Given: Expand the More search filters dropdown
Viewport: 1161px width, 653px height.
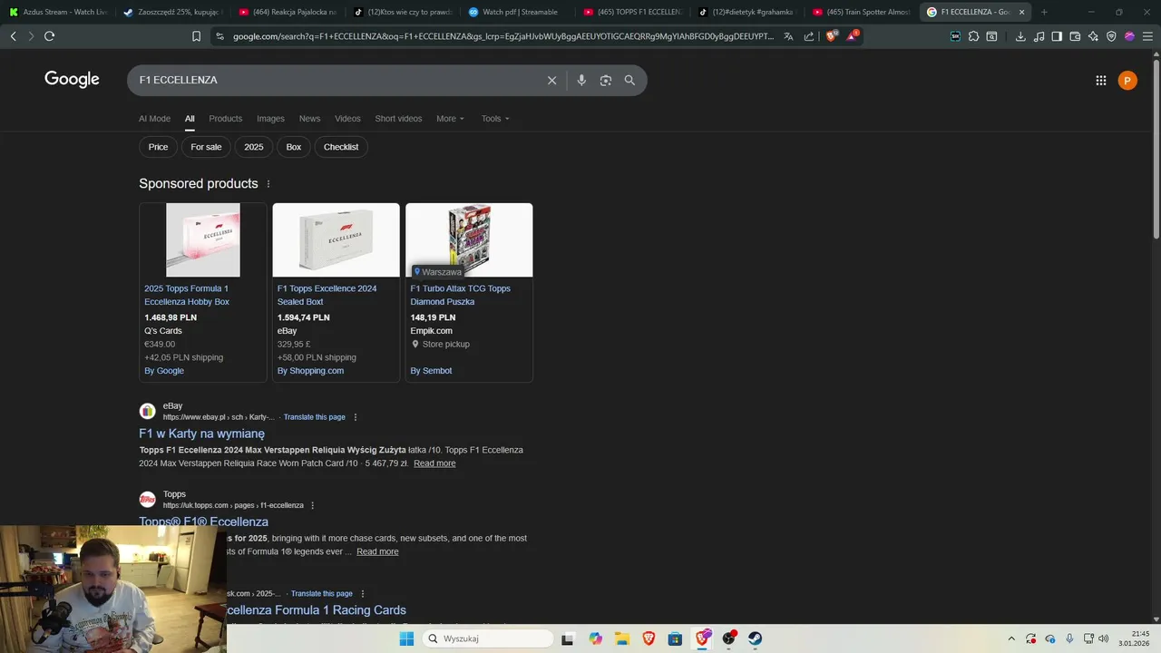Looking at the screenshot, I should click(x=450, y=119).
